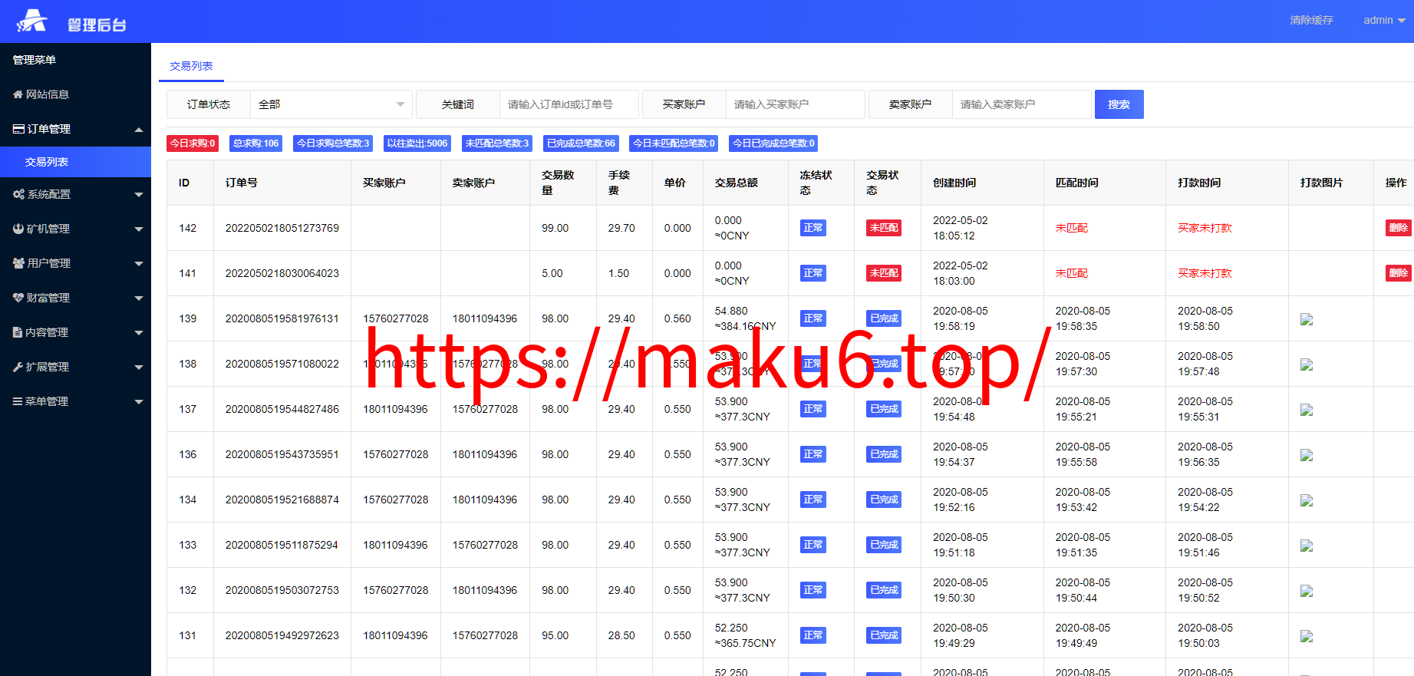The height and width of the screenshot is (676, 1414).
Task: Expand the 财富管理 menu
Action: [75, 298]
